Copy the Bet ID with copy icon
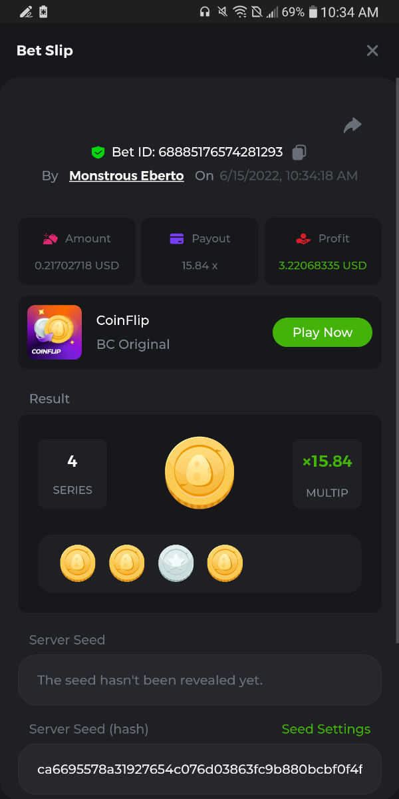Viewport: 399px width, 799px height. click(299, 152)
